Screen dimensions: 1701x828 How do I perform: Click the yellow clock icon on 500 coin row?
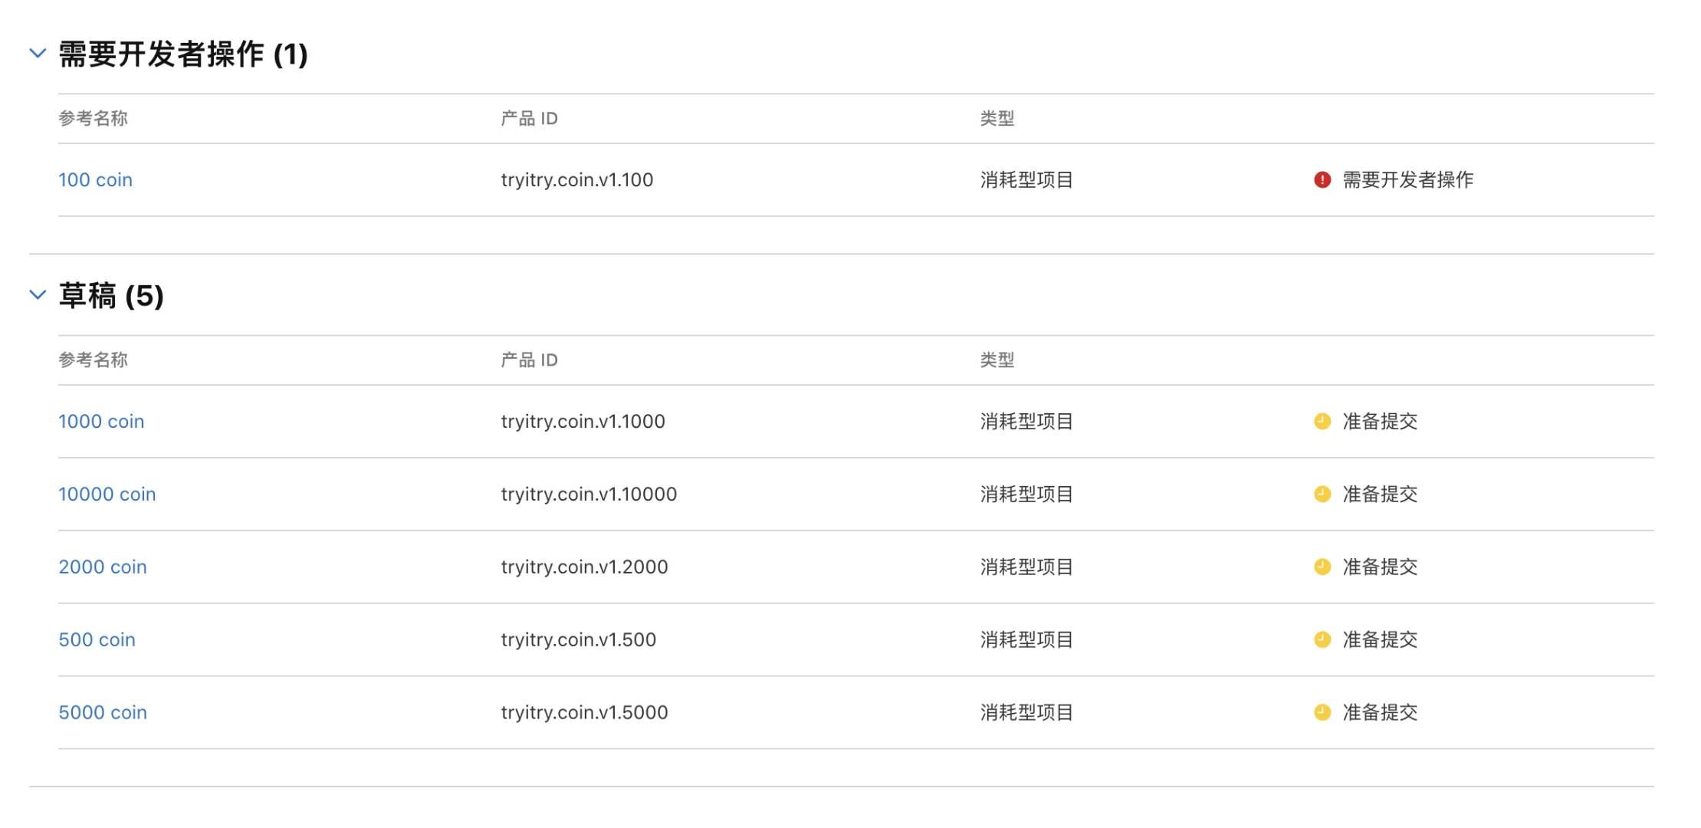(x=1322, y=639)
